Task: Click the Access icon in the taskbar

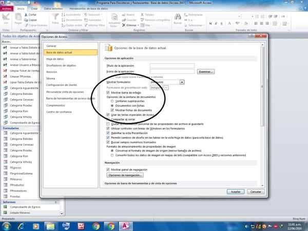Action: tap(125, 226)
